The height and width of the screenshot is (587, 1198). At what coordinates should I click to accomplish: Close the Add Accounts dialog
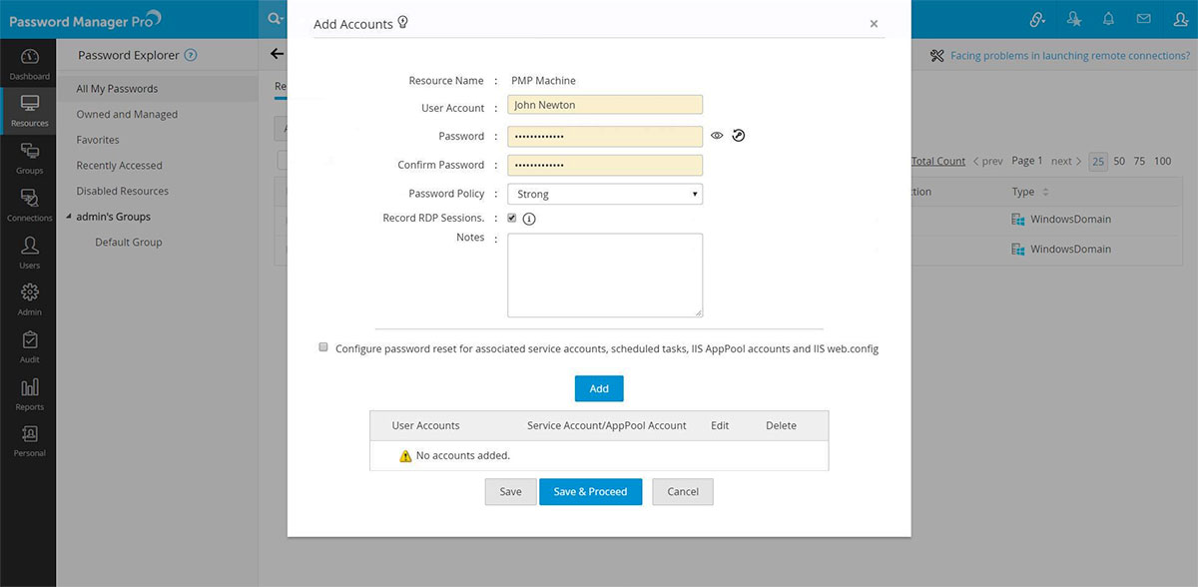click(x=874, y=24)
